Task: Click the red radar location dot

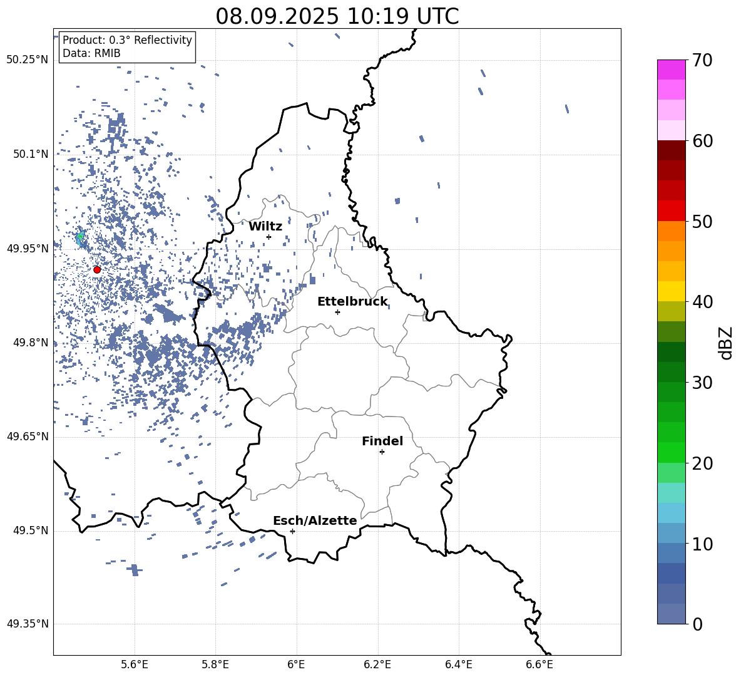Action: click(x=97, y=269)
